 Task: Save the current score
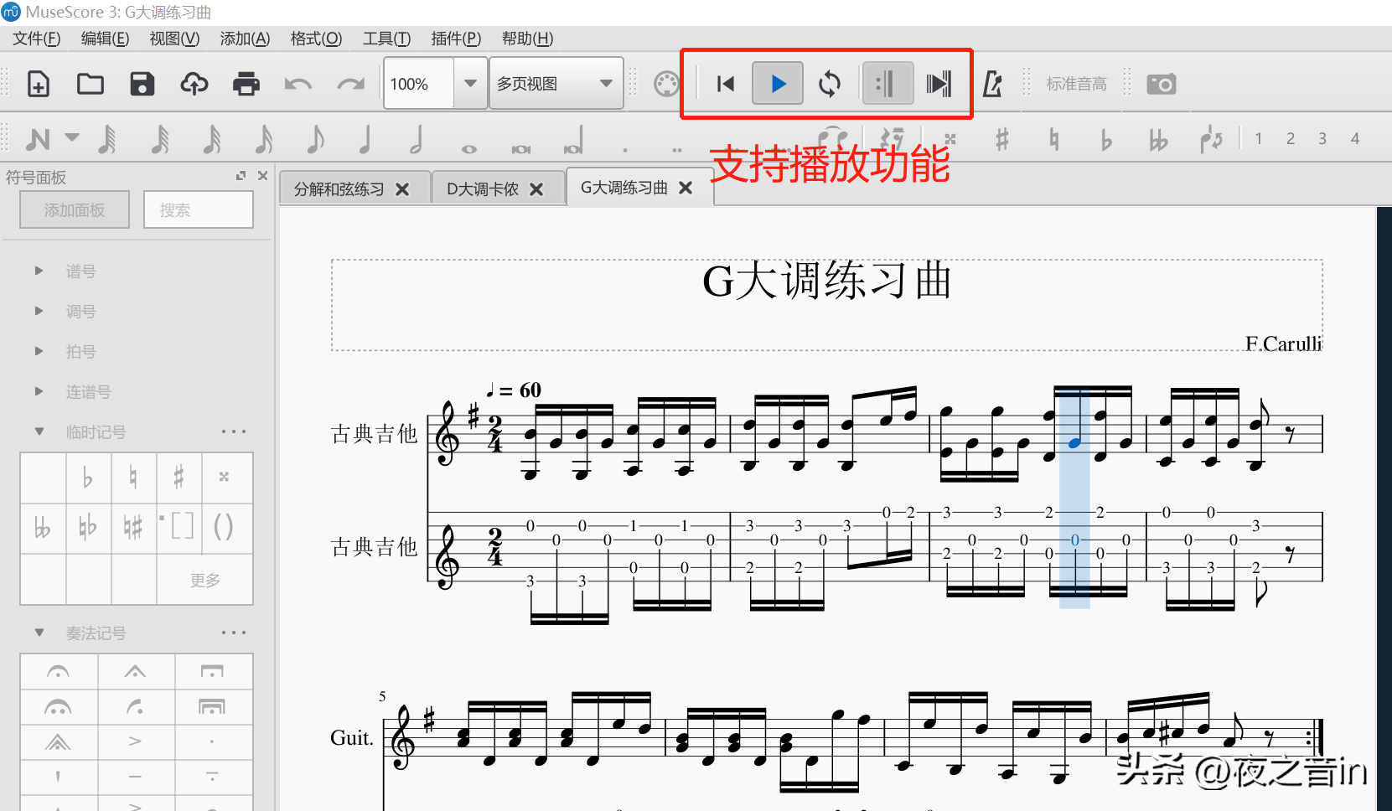(142, 84)
